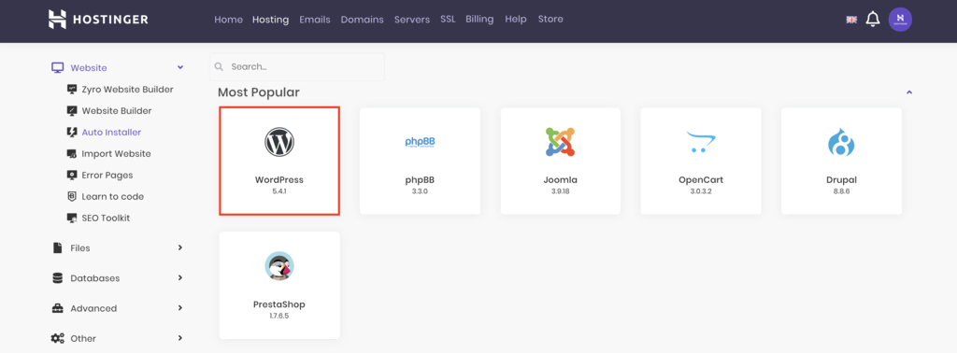Open Error Pages link
The width and height of the screenshot is (957, 353).
107,175
